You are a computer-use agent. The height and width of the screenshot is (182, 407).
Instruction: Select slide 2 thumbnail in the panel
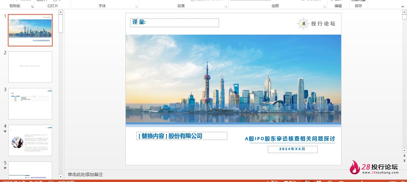click(30, 67)
